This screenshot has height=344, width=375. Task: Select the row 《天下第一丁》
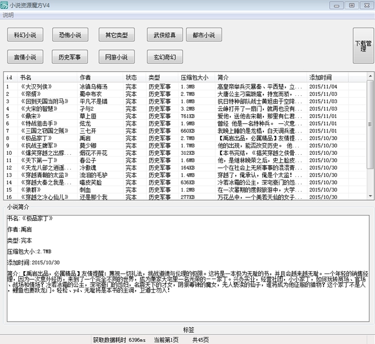tap(185, 161)
